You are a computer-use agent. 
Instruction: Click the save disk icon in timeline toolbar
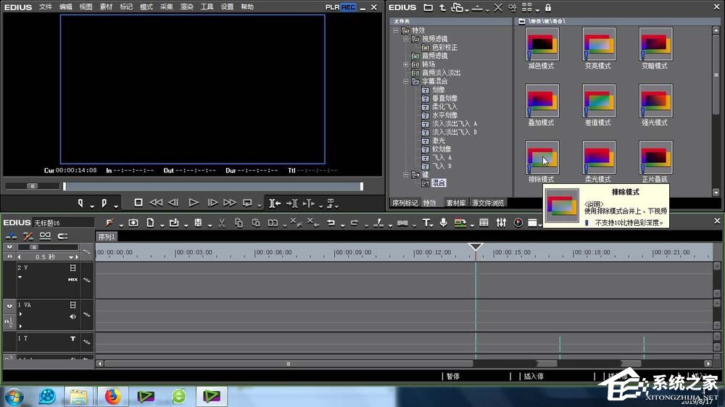(198, 222)
